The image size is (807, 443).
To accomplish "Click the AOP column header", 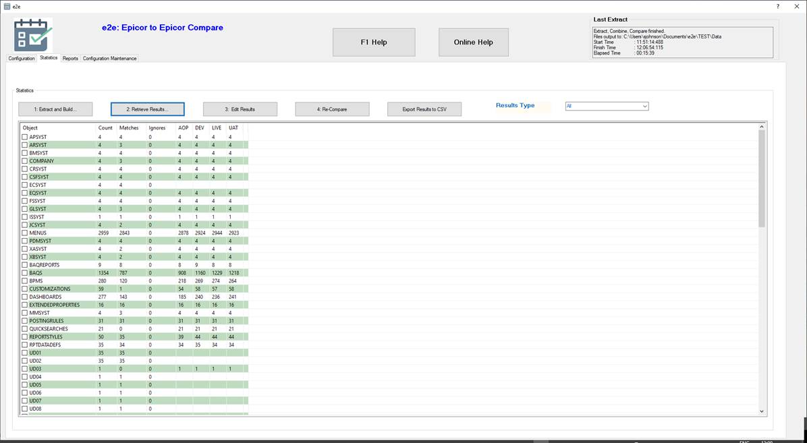I will pyautogui.click(x=184, y=127).
